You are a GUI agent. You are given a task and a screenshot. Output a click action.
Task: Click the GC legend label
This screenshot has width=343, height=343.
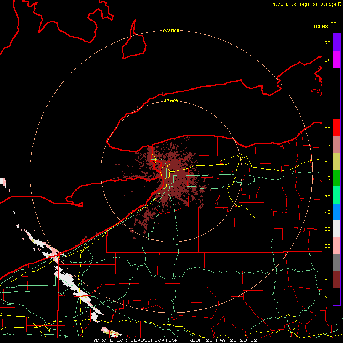pos(327,263)
